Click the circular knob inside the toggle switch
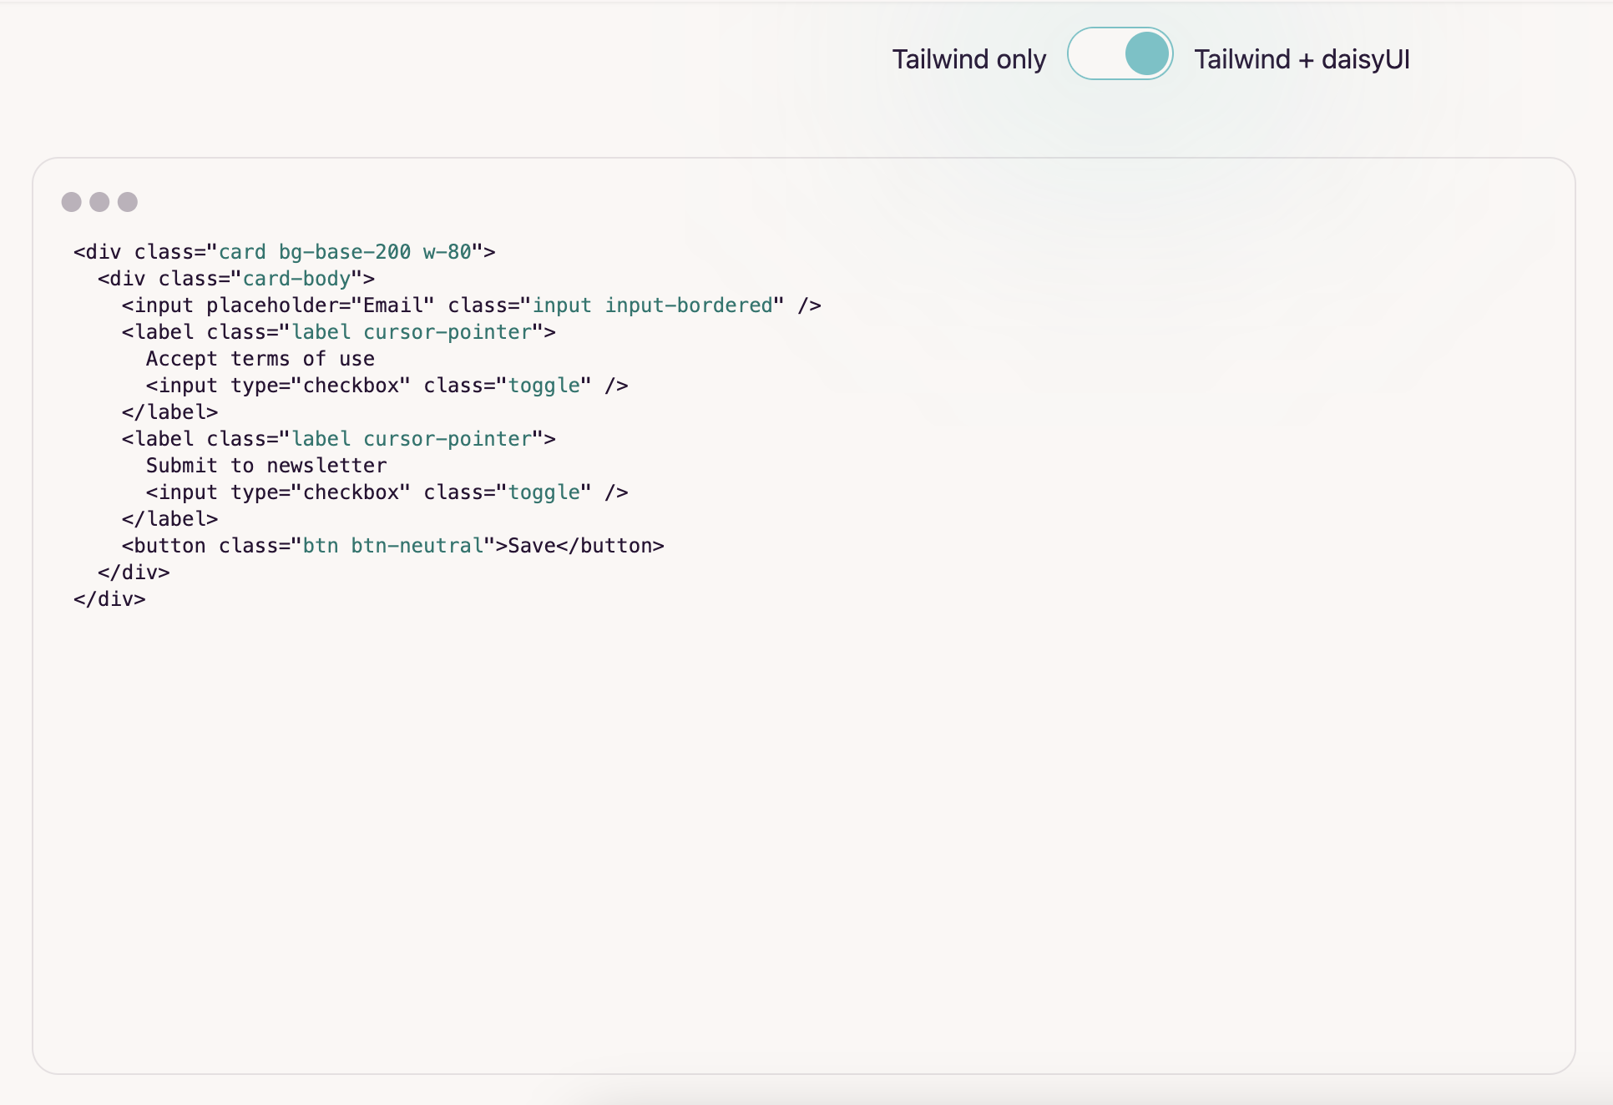Image resolution: width=1613 pixels, height=1105 pixels. pos(1148,53)
